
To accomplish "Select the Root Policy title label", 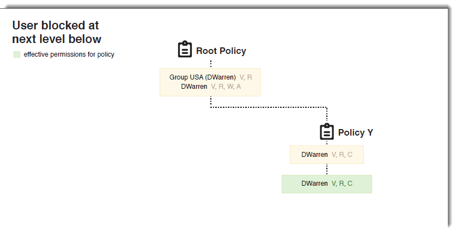I will pos(221,51).
